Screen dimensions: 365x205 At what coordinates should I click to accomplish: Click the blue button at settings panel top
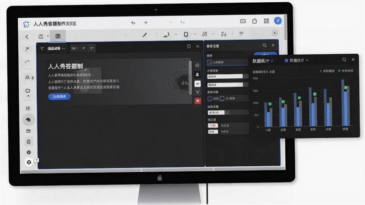tap(265, 54)
